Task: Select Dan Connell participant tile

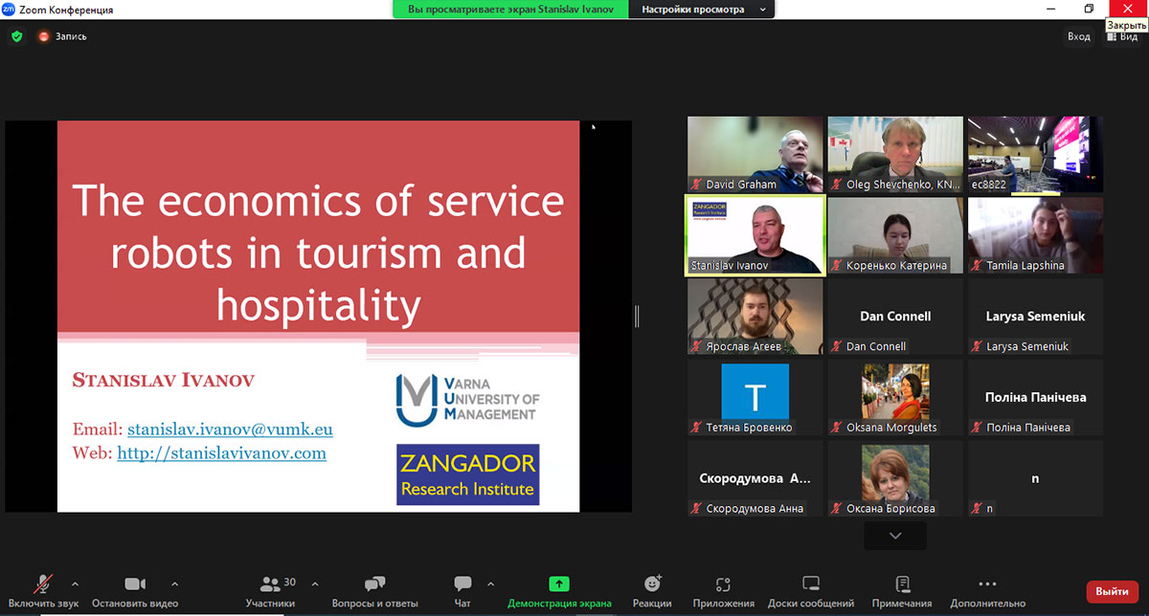Action: [x=895, y=317]
